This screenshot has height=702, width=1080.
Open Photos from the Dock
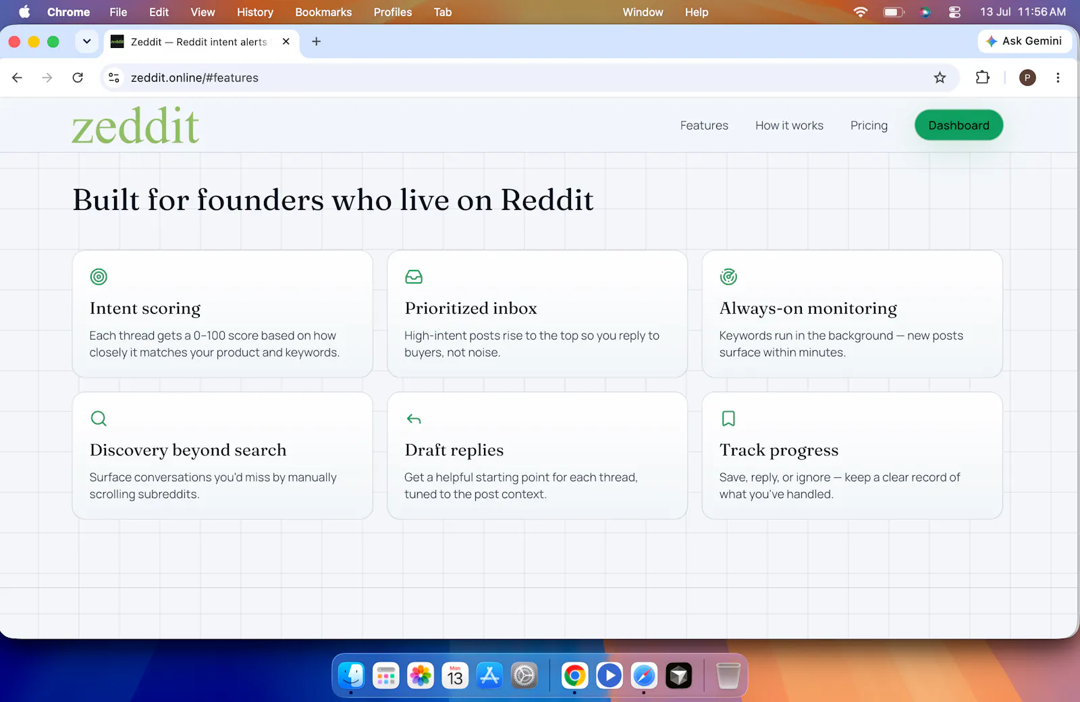421,675
